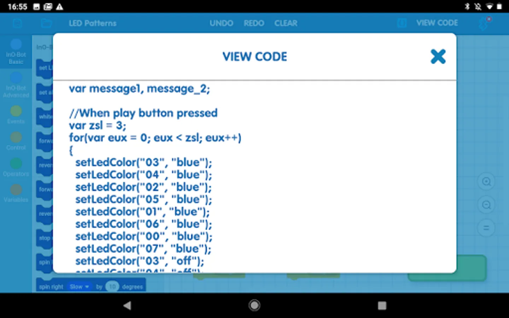The width and height of the screenshot is (509, 318).
Task: Click UNDO in the top bar
Action: coord(221,23)
